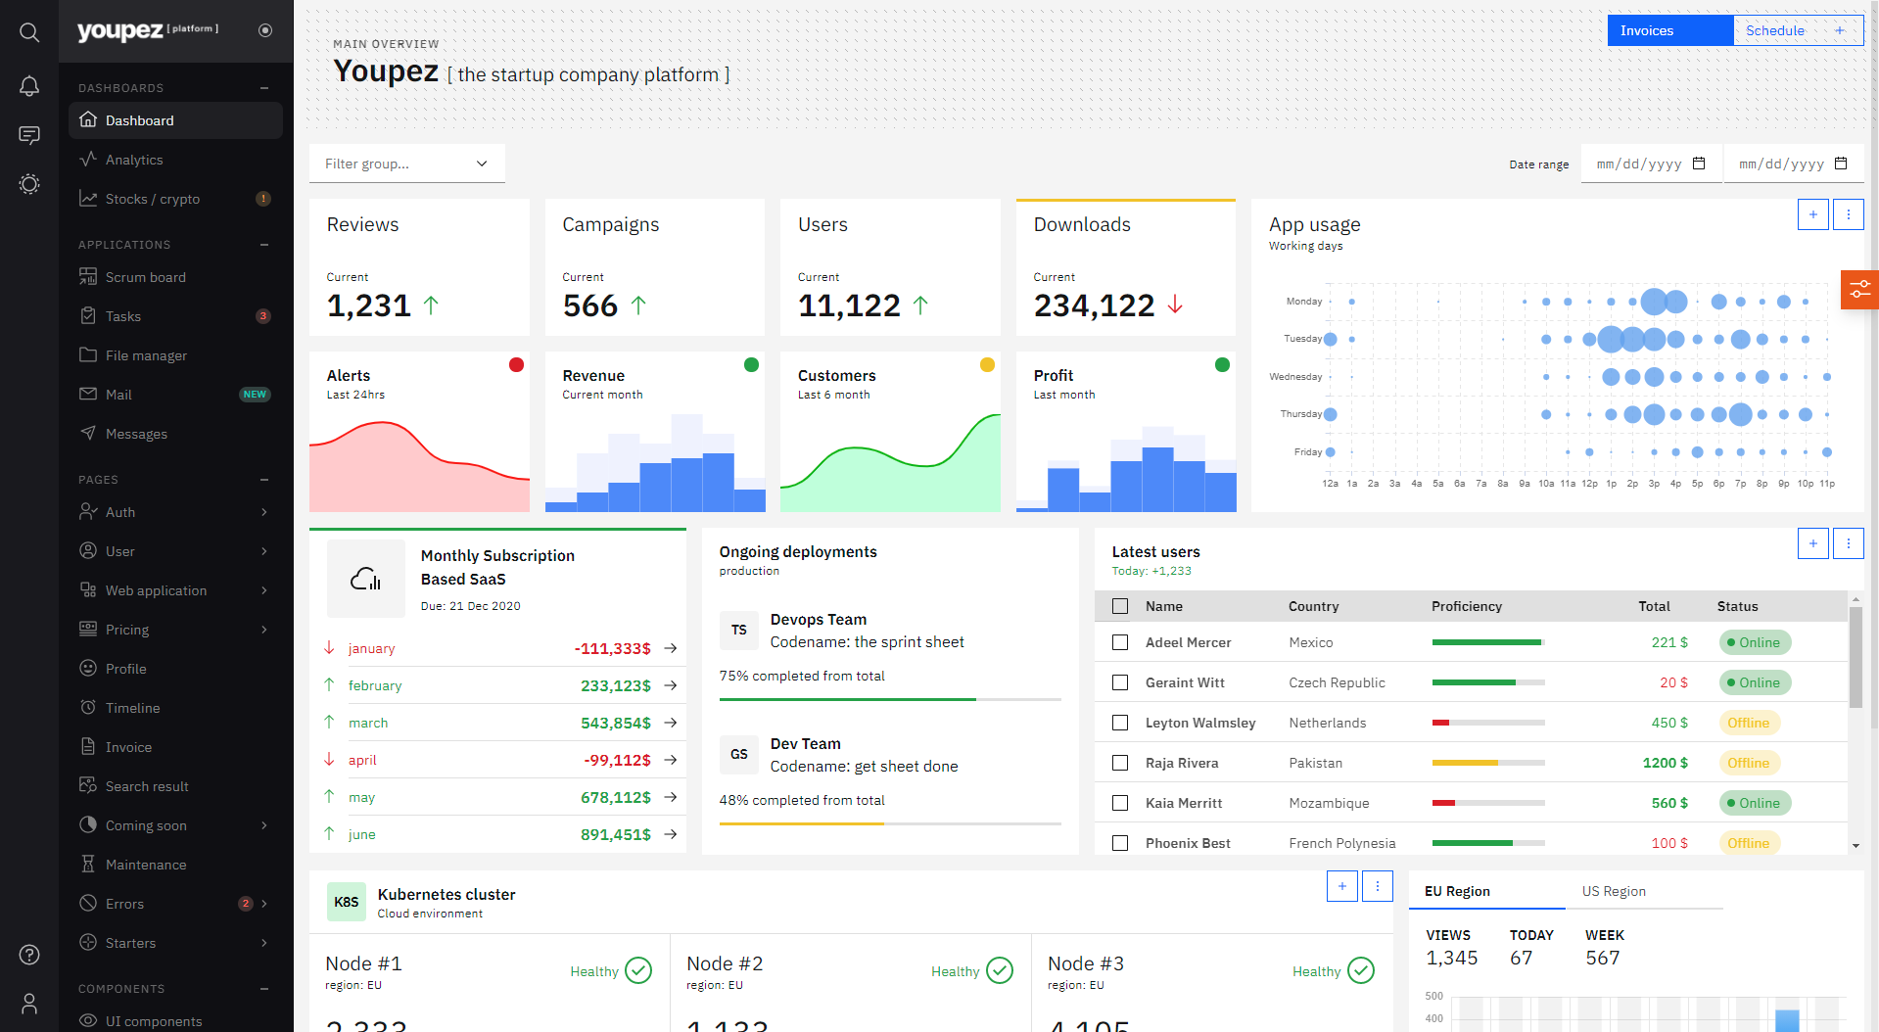Click the arrow next to january amount

[x=671, y=648]
